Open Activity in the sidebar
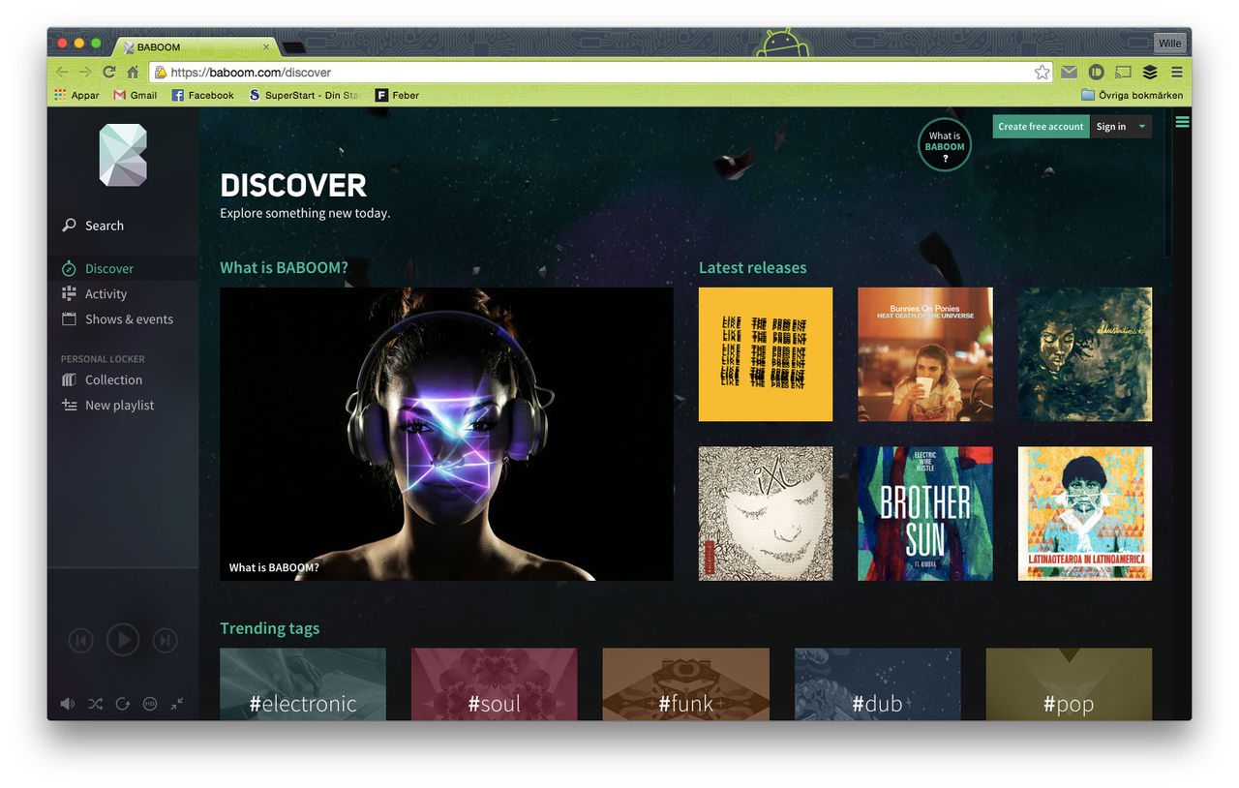Image resolution: width=1239 pixels, height=788 pixels. click(x=106, y=294)
